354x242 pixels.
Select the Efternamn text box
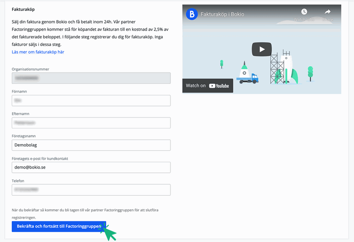pyautogui.click(x=91, y=123)
